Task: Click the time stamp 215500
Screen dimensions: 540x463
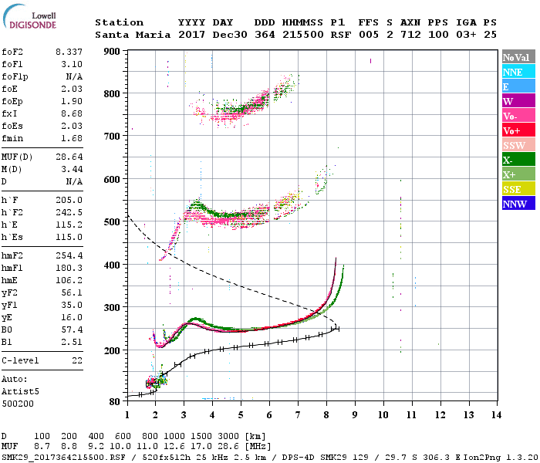Action: [x=303, y=35]
